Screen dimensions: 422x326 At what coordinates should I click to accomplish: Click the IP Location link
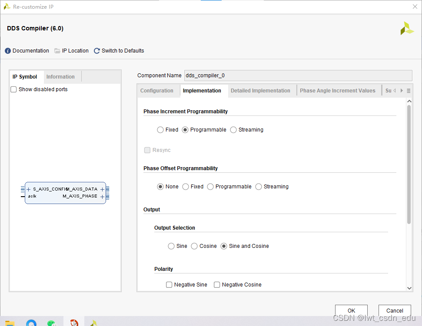pos(75,51)
